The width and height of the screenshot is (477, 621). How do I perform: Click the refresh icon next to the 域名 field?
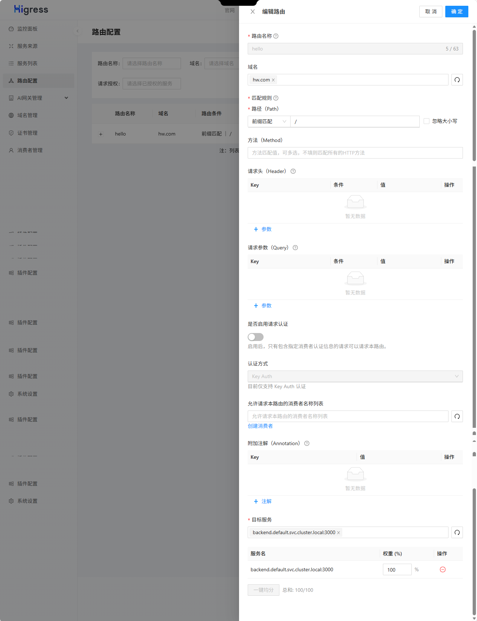[457, 80]
